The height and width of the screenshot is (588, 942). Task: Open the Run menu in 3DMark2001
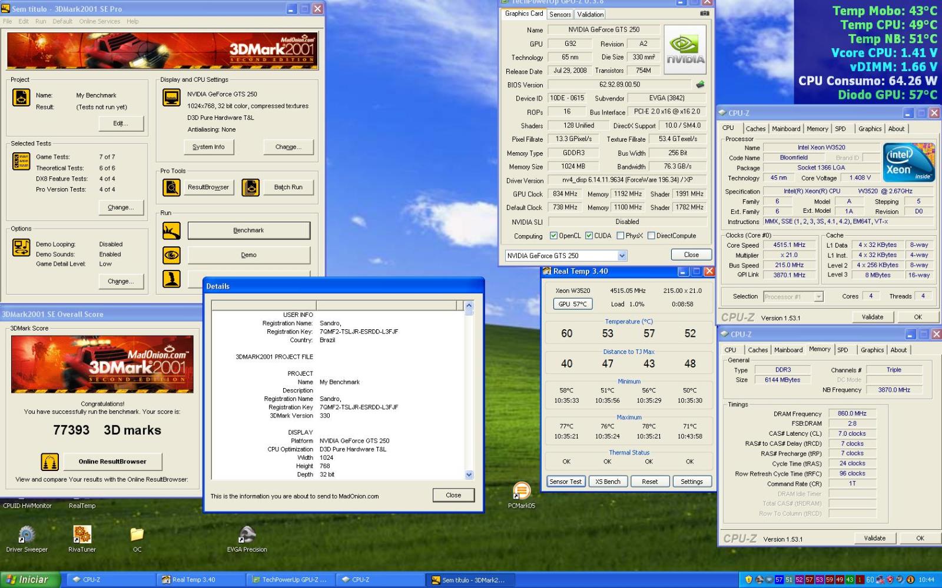41,21
